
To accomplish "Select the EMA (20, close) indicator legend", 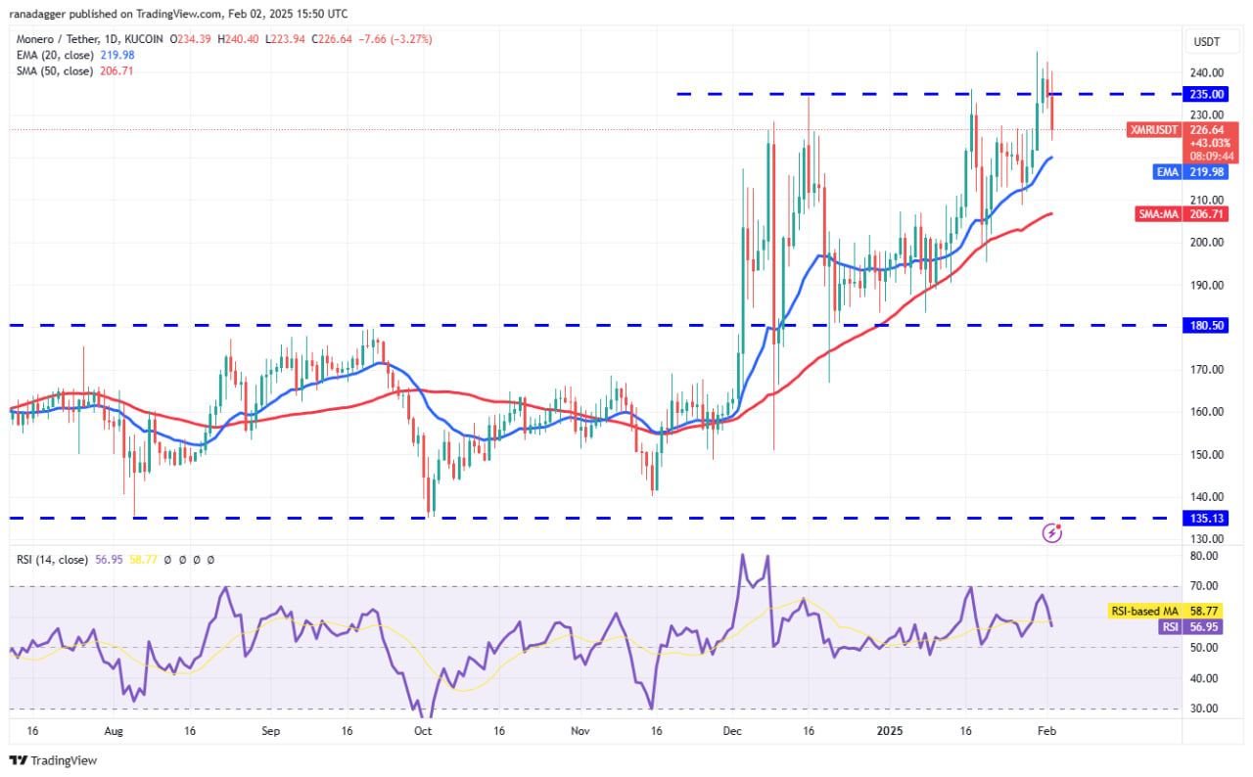I will pos(55,57).
